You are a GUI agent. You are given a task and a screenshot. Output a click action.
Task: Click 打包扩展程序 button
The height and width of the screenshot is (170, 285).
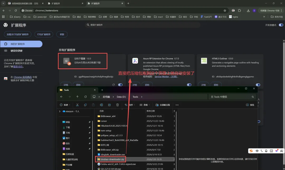[44, 34]
